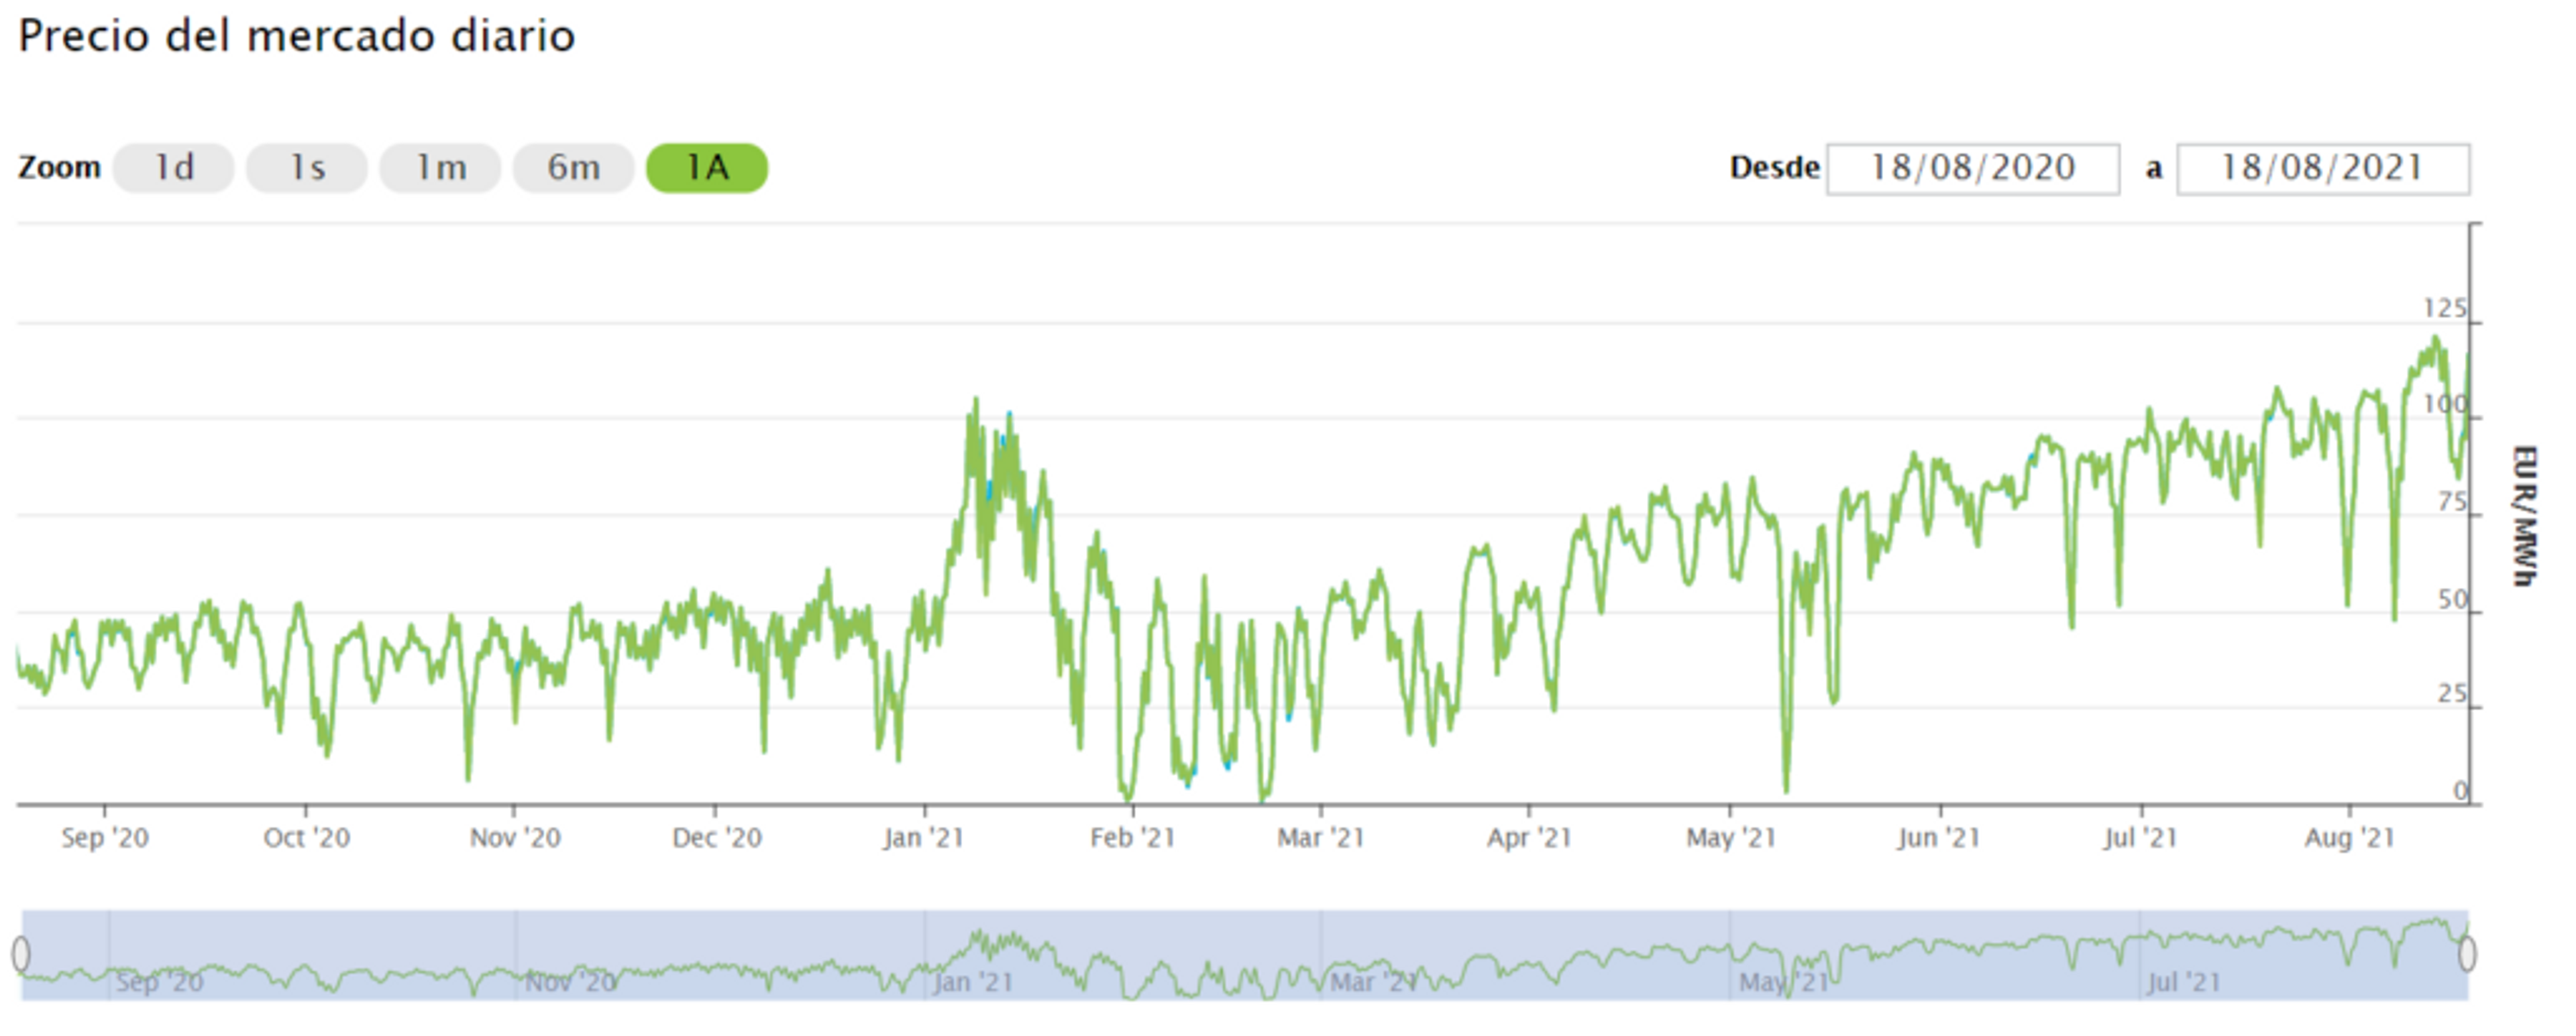The image size is (2576, 1036).
Task: Click the Desde start date field
Action: point(1972,168)
